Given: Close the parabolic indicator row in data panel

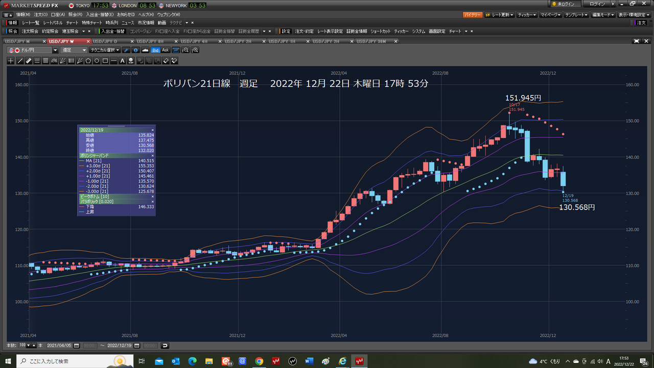Looking at the screenshot, I should point(152,201).
